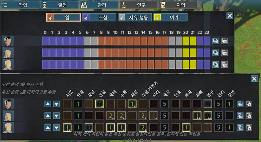Select dark-haired settler portrait in priority panel
Image resolution: width=261 pixels, height=142 pixels.
[x=8, y=104]
